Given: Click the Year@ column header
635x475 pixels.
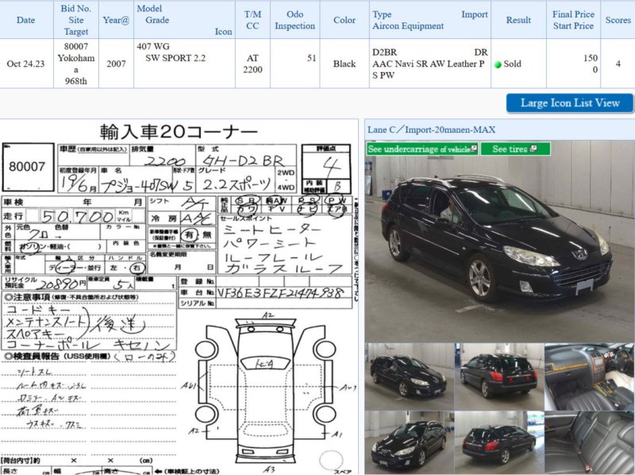Looking at the screenshot, I should [x=116, y=20].
